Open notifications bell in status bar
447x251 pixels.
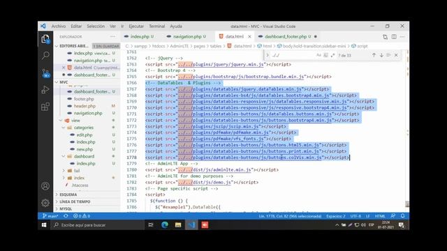click(402, 216)
